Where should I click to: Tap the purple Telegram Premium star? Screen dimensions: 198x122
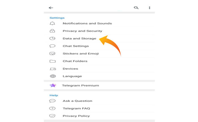tap(53, 85)
